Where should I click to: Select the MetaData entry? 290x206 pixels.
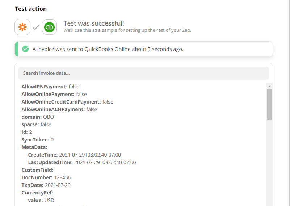point(34,147)
